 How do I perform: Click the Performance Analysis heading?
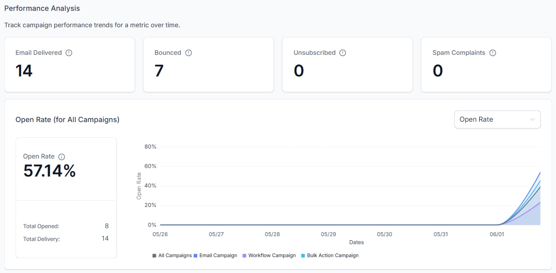point(42,8)
